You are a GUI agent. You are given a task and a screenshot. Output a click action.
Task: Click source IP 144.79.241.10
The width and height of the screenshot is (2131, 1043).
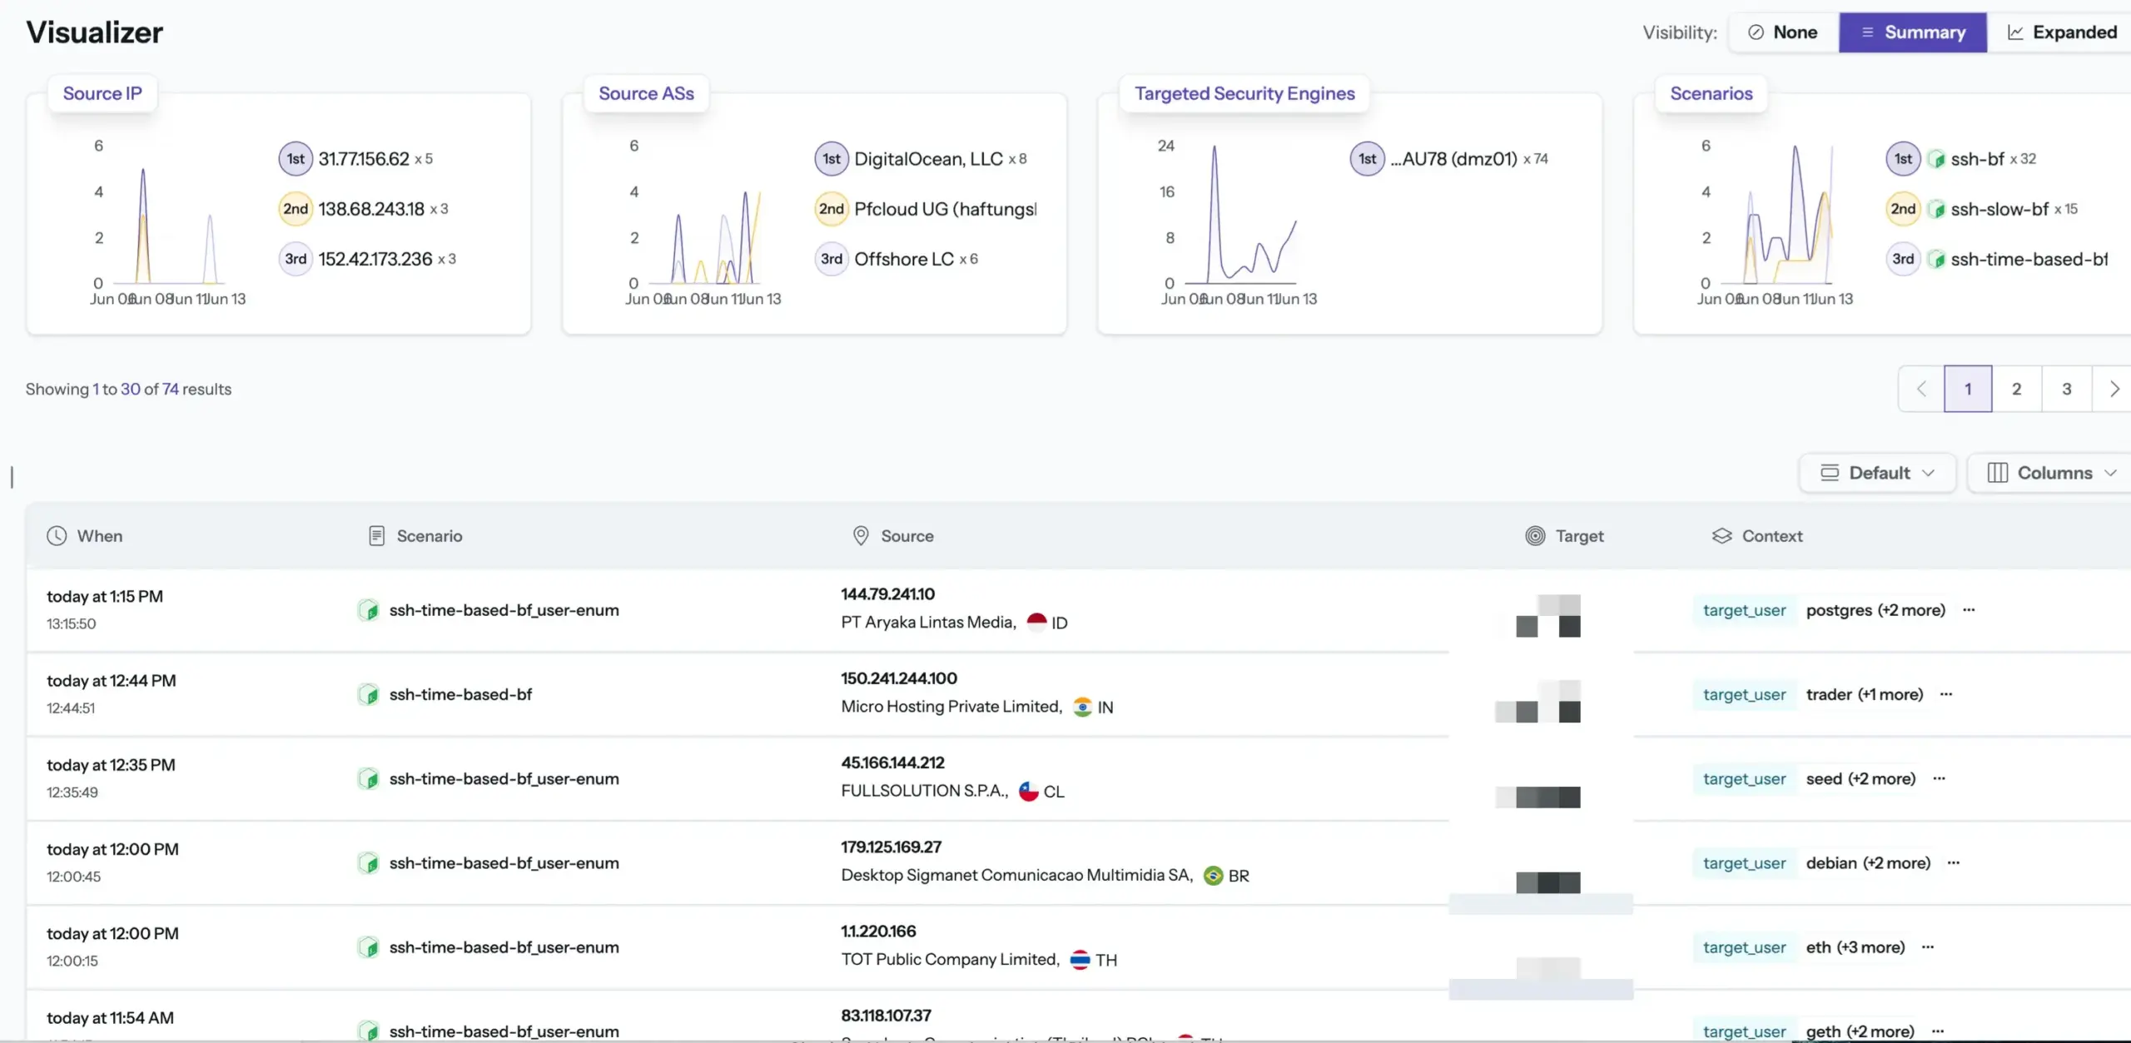coord(887,594)
